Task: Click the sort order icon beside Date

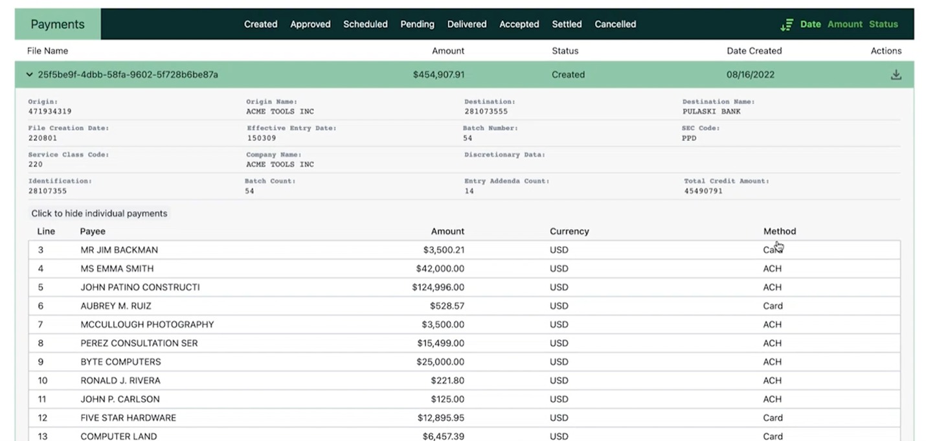Action: click(x=786, y=25)
